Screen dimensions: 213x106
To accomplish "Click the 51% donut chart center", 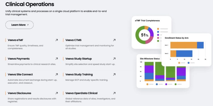I will (x=145, y=35).
